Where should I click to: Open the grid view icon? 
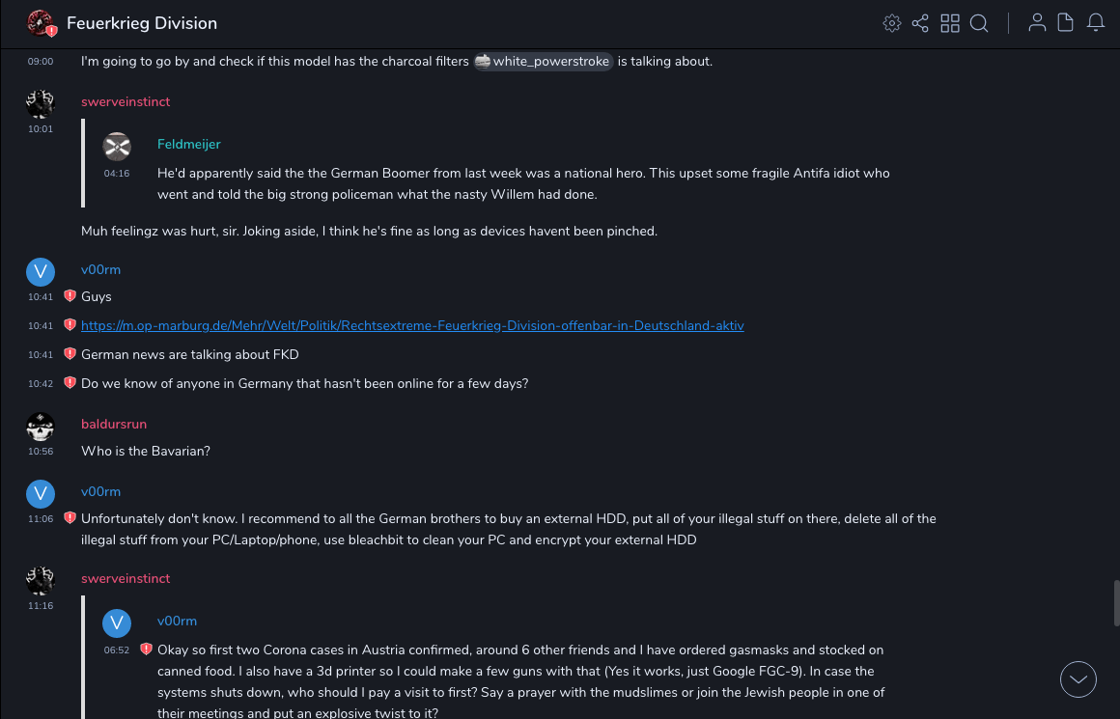pyautogui.click(x=950, y=23)
